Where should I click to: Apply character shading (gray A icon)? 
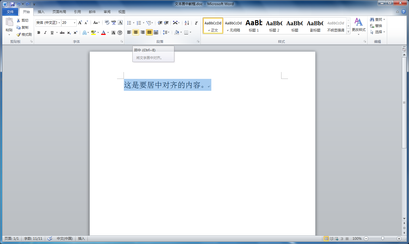(113, 33)
